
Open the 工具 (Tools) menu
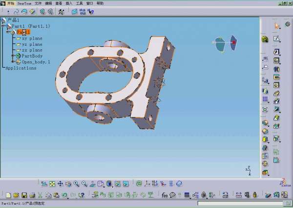coord(79,3)
